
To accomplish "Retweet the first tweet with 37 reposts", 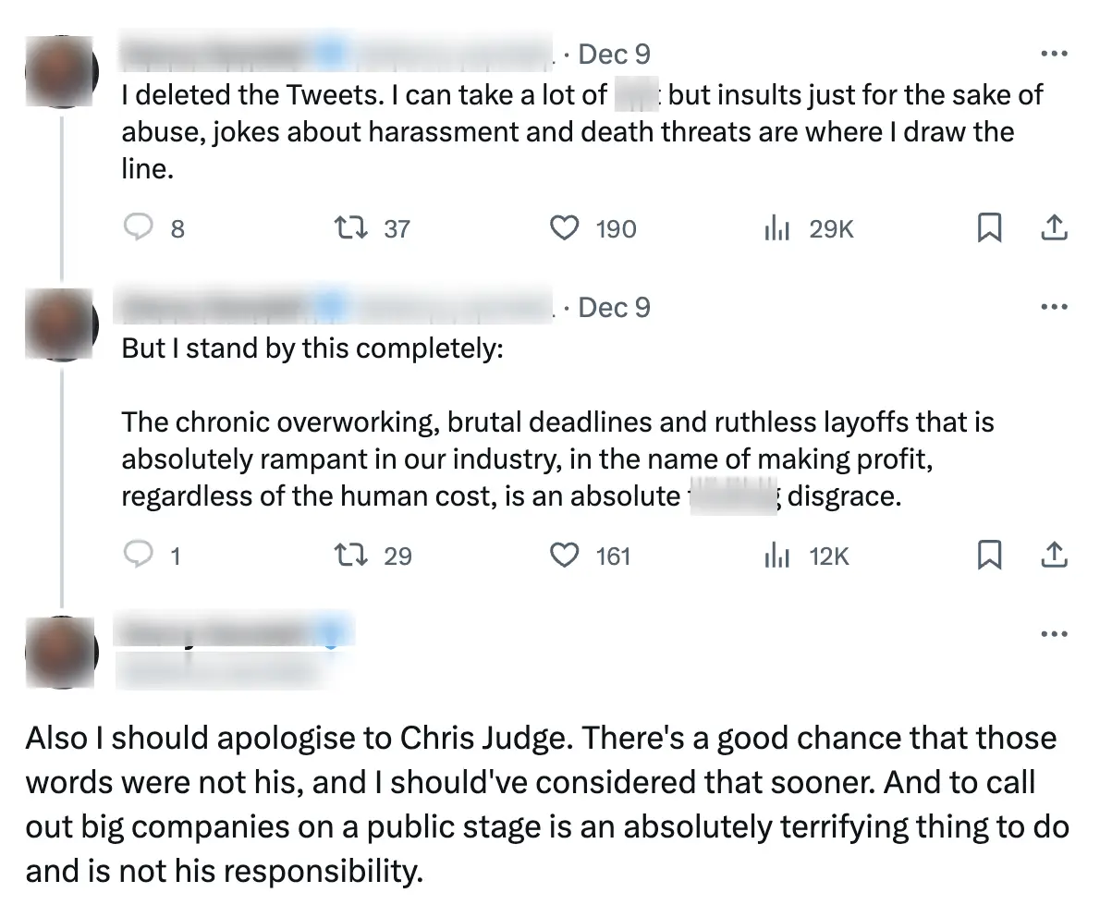I will pyautogui.click(x=351, y=228).
